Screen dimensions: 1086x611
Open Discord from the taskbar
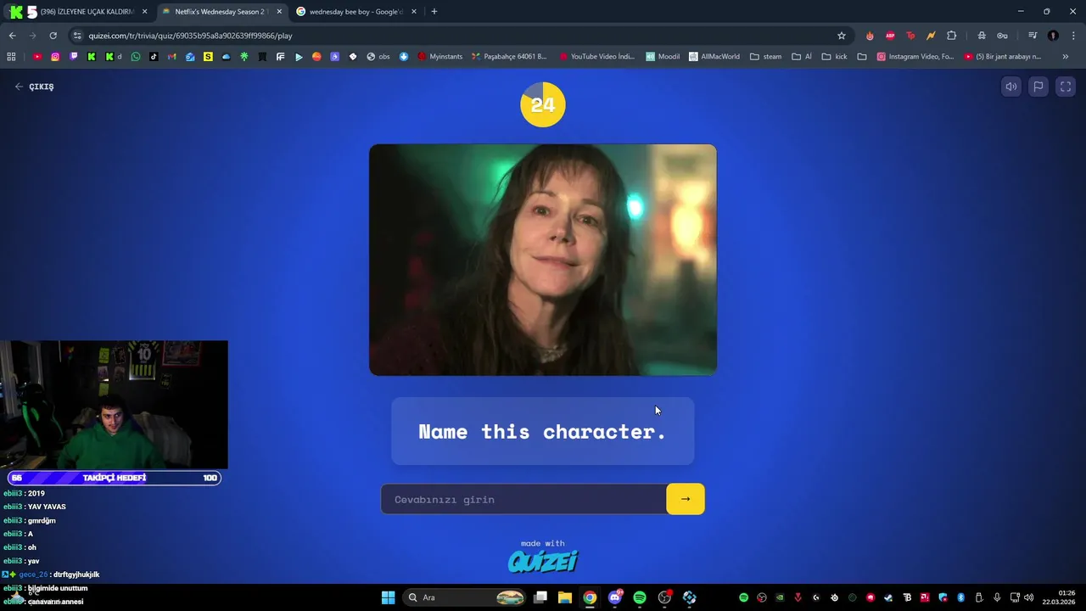[615, 597]
